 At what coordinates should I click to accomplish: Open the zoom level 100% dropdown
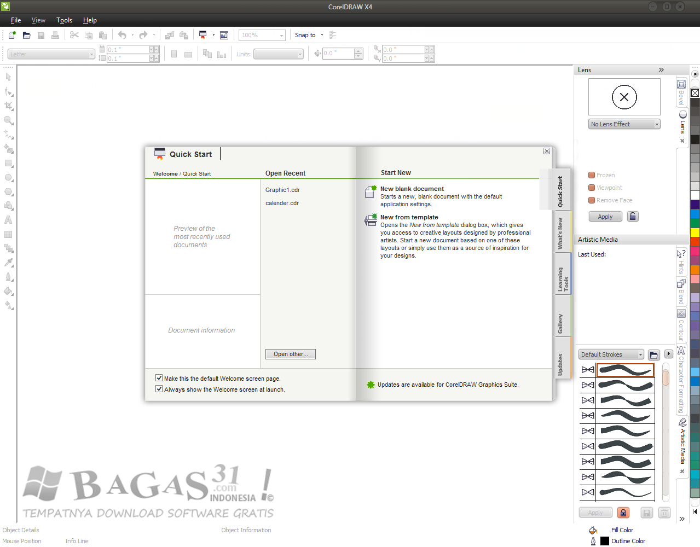[x=262, y=35]
